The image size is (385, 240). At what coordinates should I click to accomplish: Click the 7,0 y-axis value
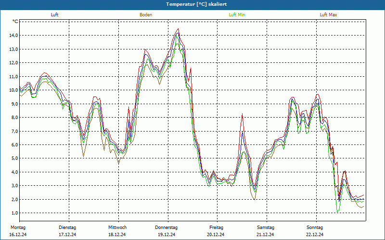point(15,131)
